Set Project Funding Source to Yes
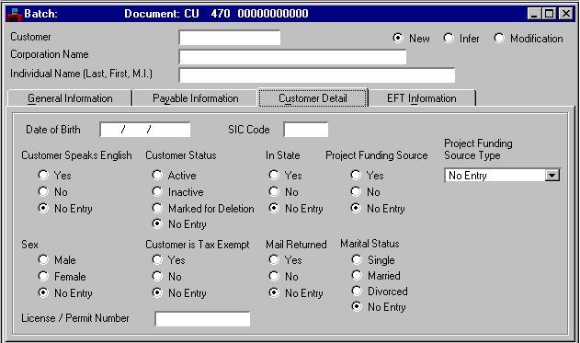The height and width of the screenshot is (343, 580). [x=356, y=175]
